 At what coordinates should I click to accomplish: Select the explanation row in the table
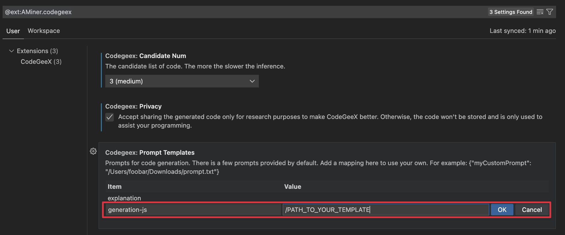[x=327, y=198]
